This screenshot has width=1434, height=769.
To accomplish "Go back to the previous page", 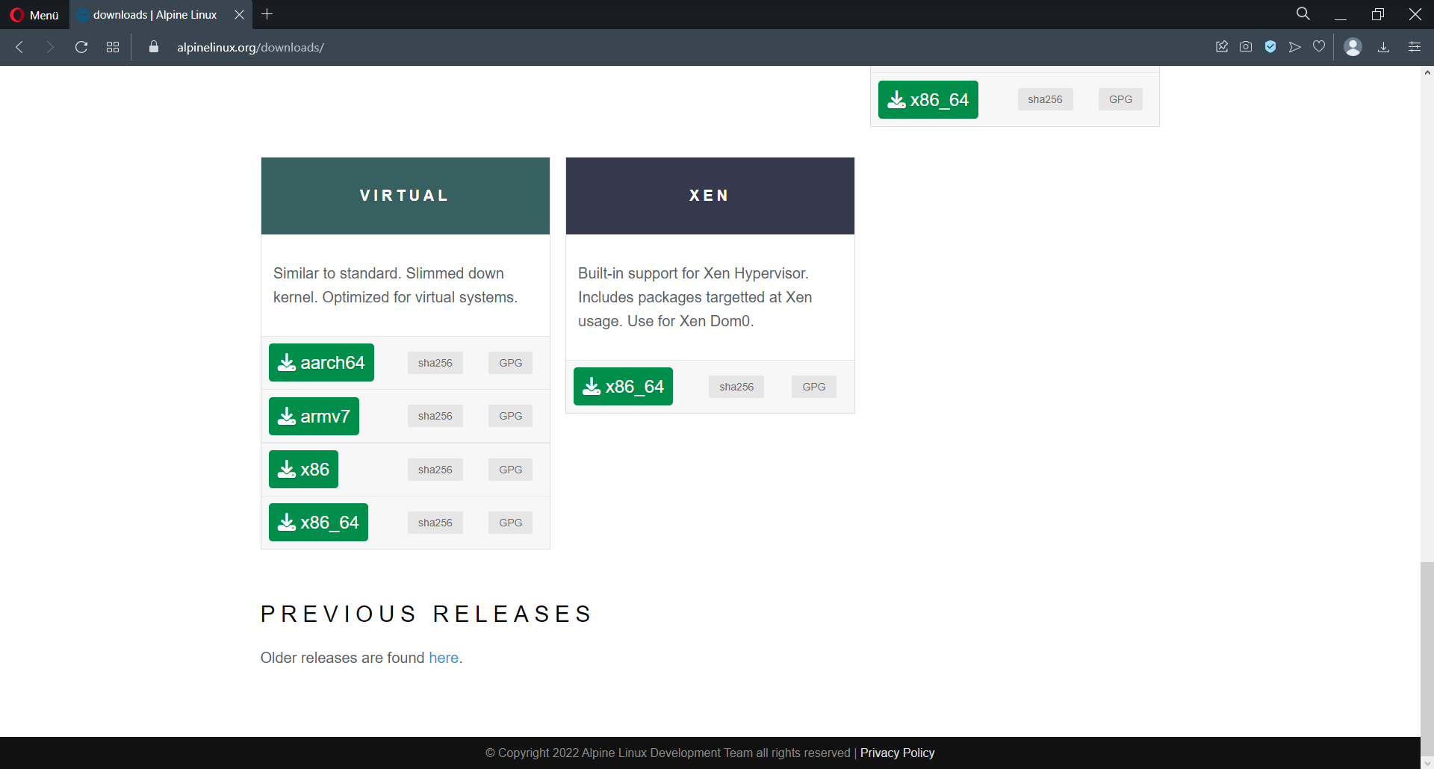I will coord(20,47).
